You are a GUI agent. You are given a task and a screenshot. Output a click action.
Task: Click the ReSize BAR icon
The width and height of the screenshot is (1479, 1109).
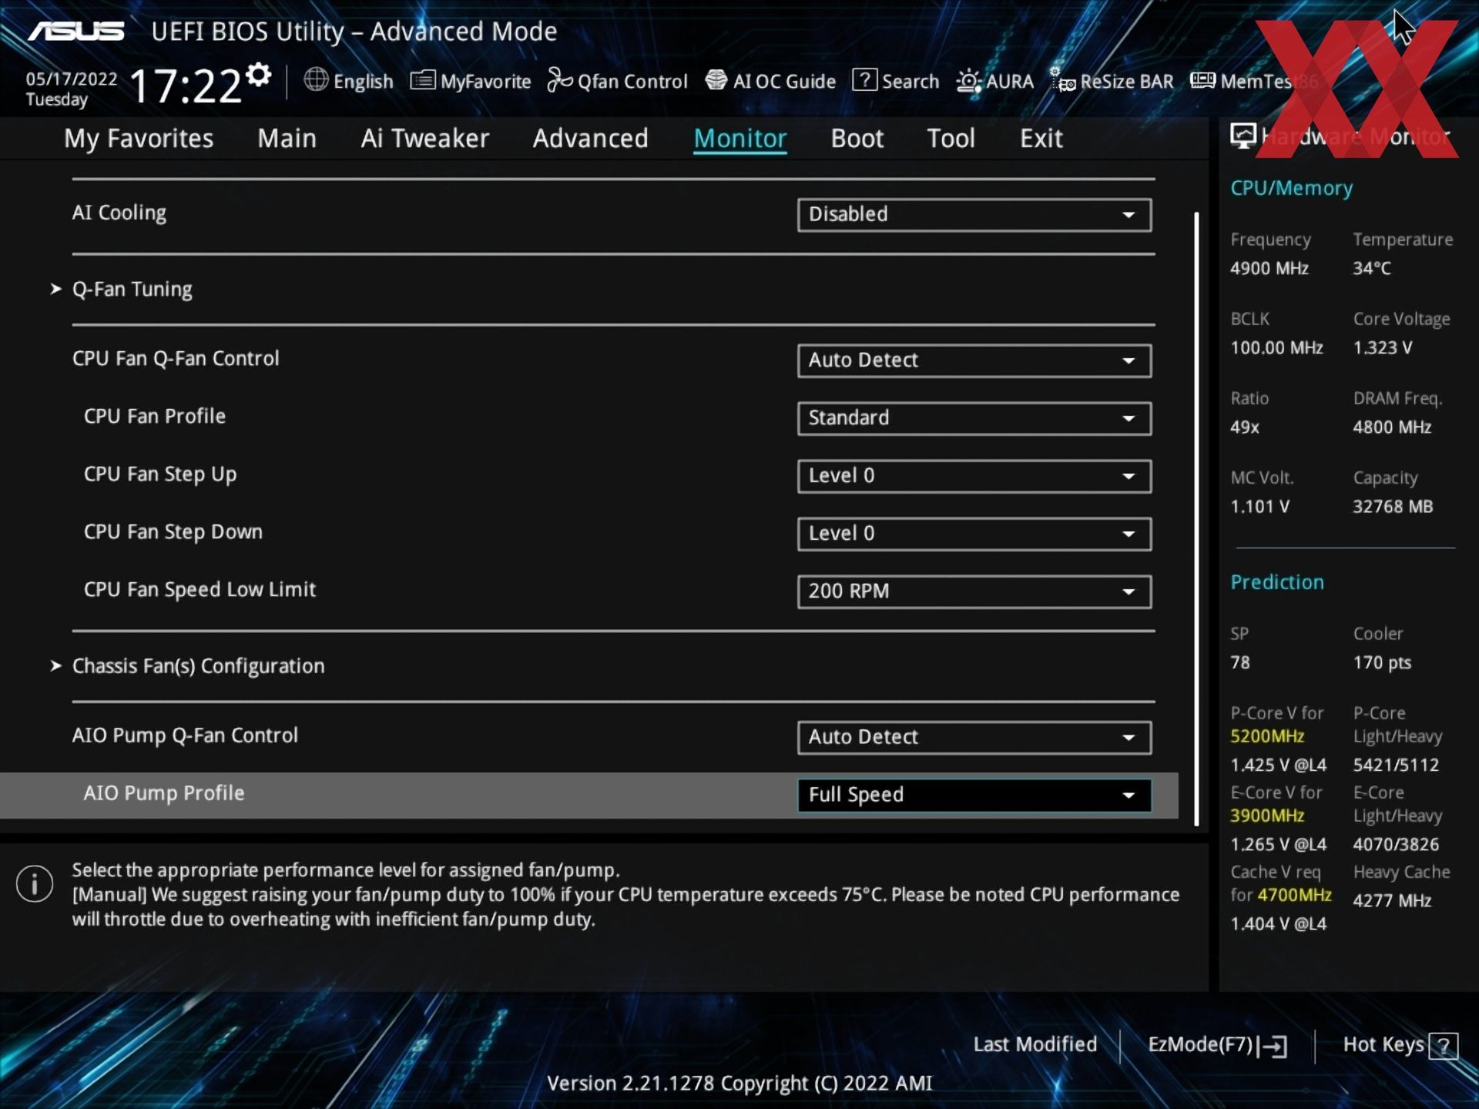(1063, 80)
